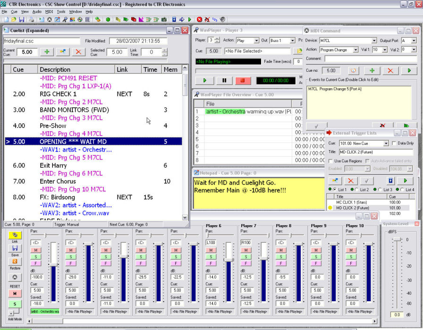Click the Player 7 volume fader handle

[263, 258]
